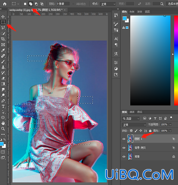Screen dimensions: 178x185
Task: Click the 背景 layer thumbnail
Action: 130,157
